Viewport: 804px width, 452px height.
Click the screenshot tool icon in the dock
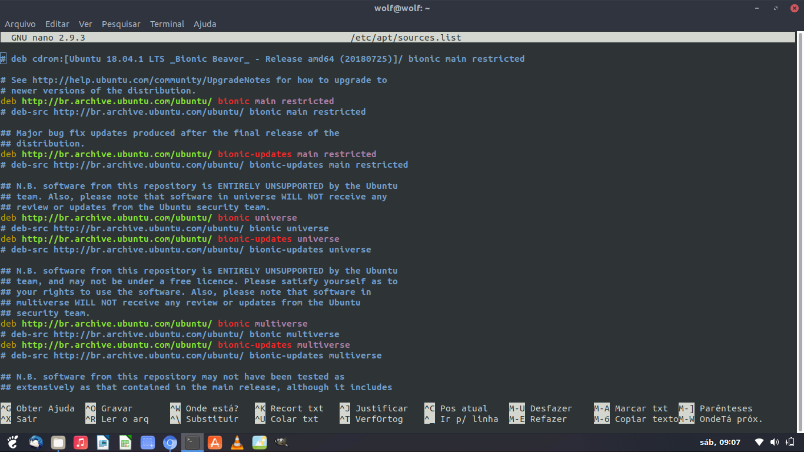point(148,442)
